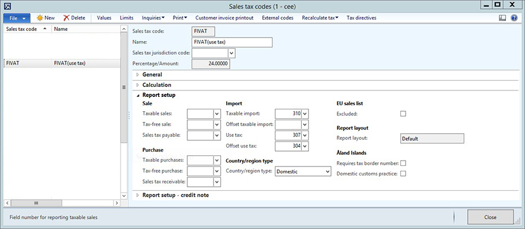This screenshot has height=229, width=525.
Task: Open the Print menu
Action: tap(180, 18)
